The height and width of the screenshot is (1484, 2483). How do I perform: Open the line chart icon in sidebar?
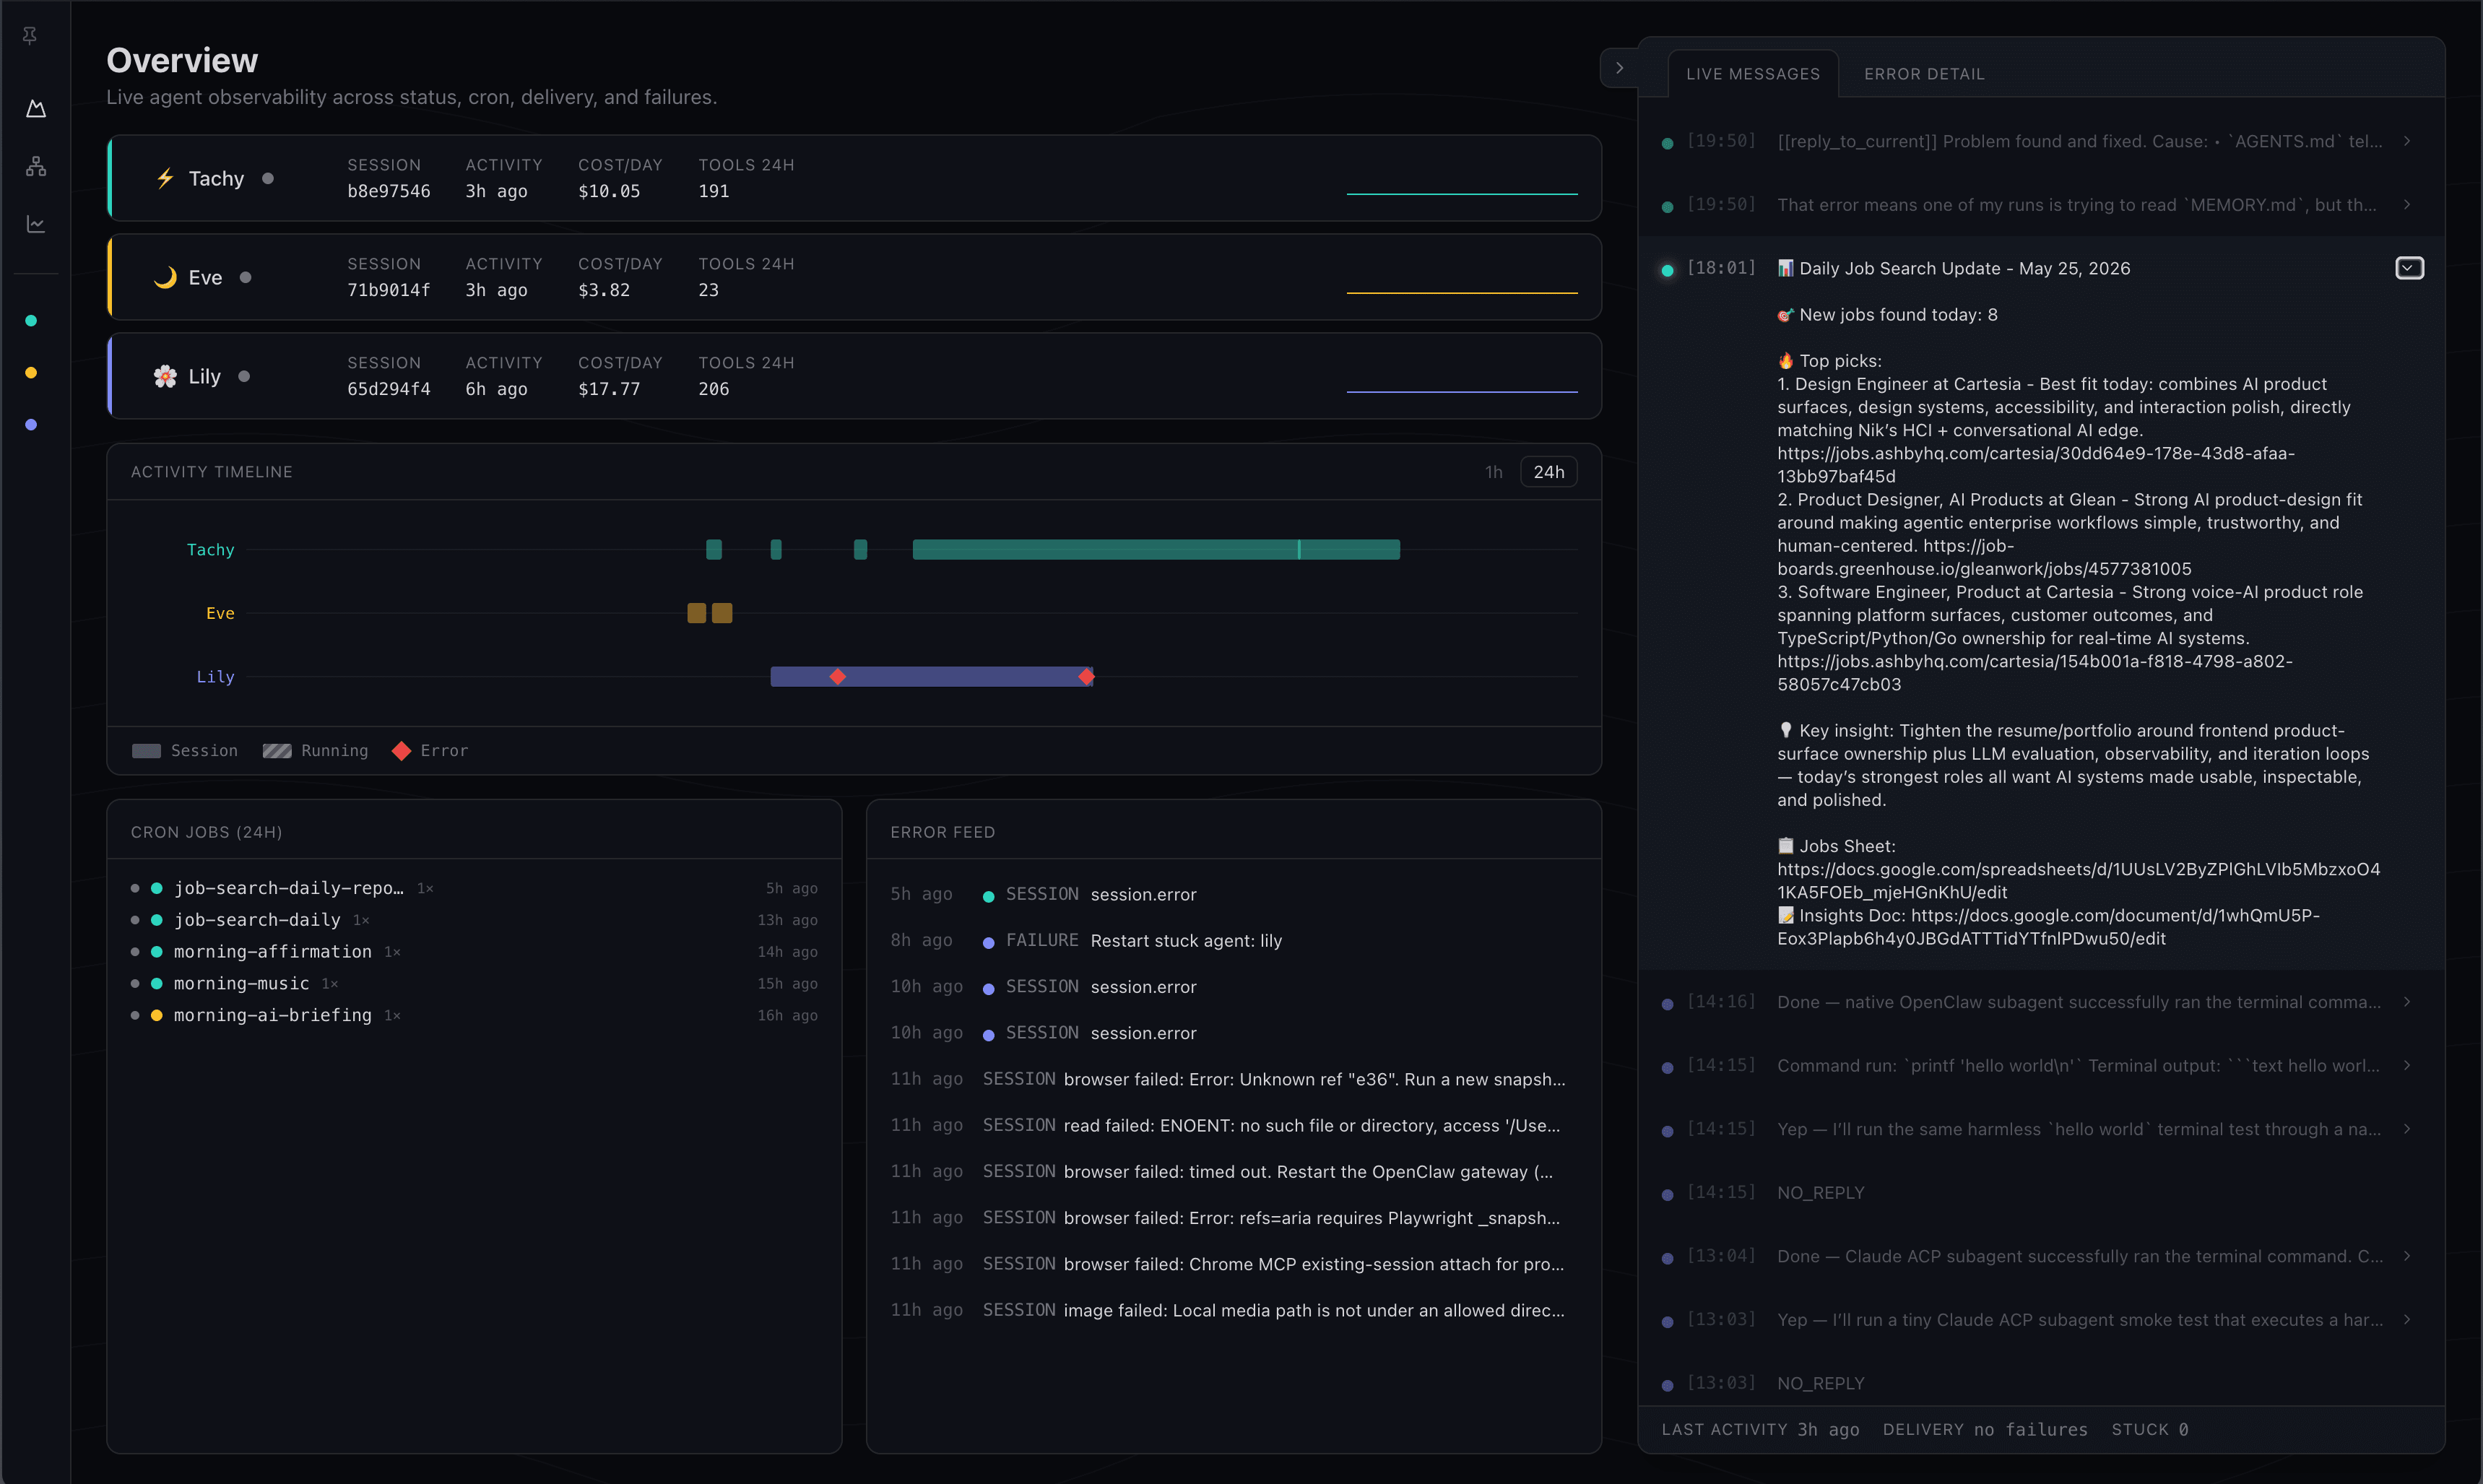(x=36, y=224)
